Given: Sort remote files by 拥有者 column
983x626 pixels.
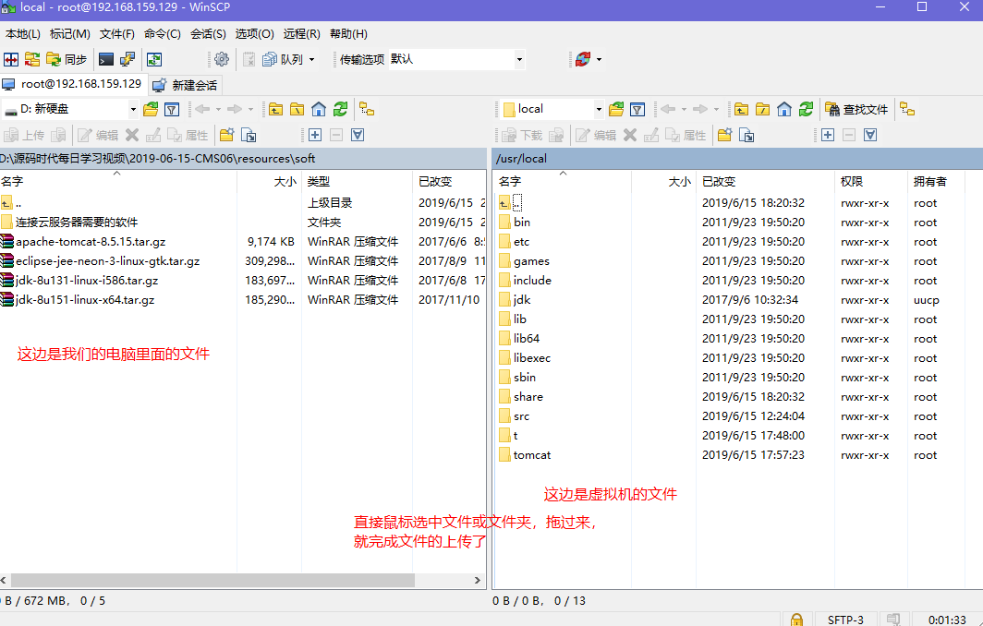Looking at the screenshot, I should 935,181.
